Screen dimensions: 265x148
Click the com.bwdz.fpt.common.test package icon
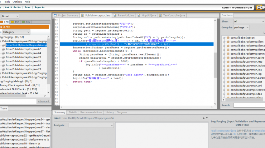click(x=228, y=82)
